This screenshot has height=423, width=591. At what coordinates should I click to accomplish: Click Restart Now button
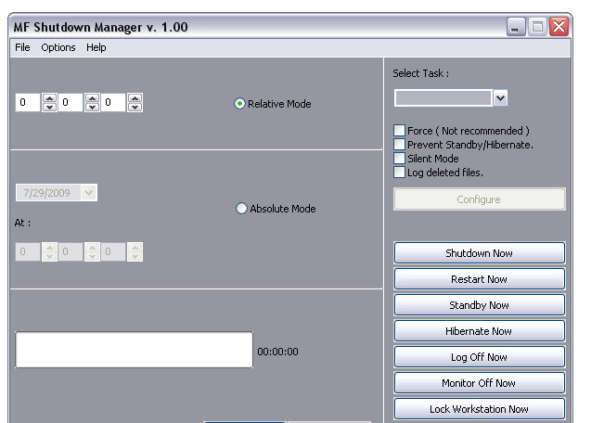click(479, 279)
